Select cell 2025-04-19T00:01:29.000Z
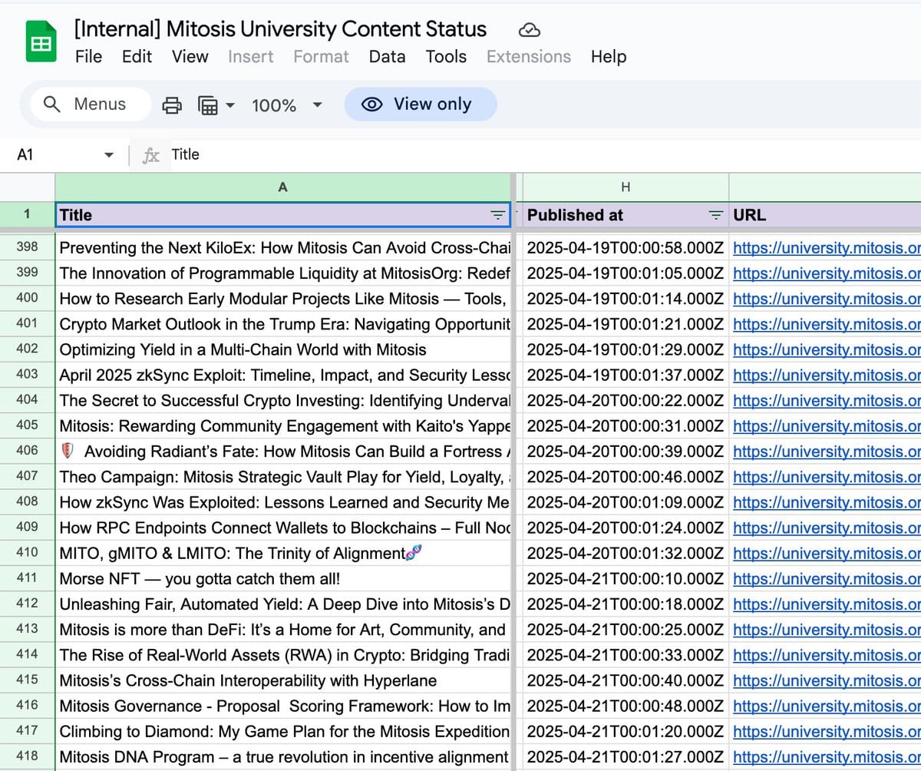This screenshot has height=771, width=921. coord(626,349)
